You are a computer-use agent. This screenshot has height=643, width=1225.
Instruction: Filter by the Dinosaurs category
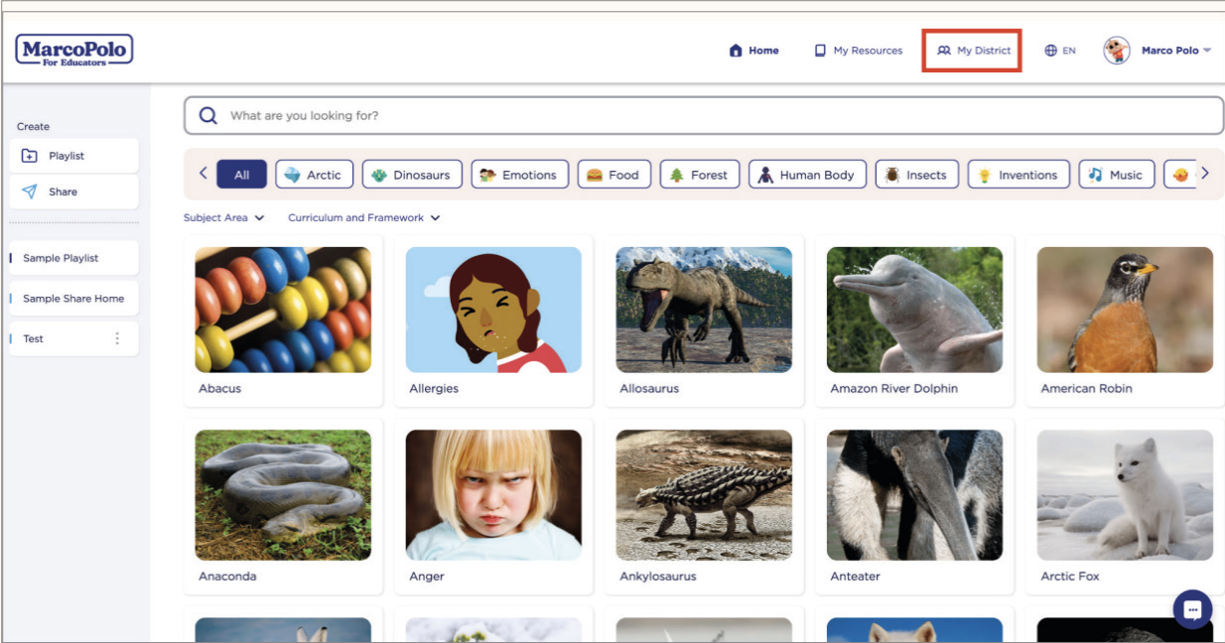412,175
